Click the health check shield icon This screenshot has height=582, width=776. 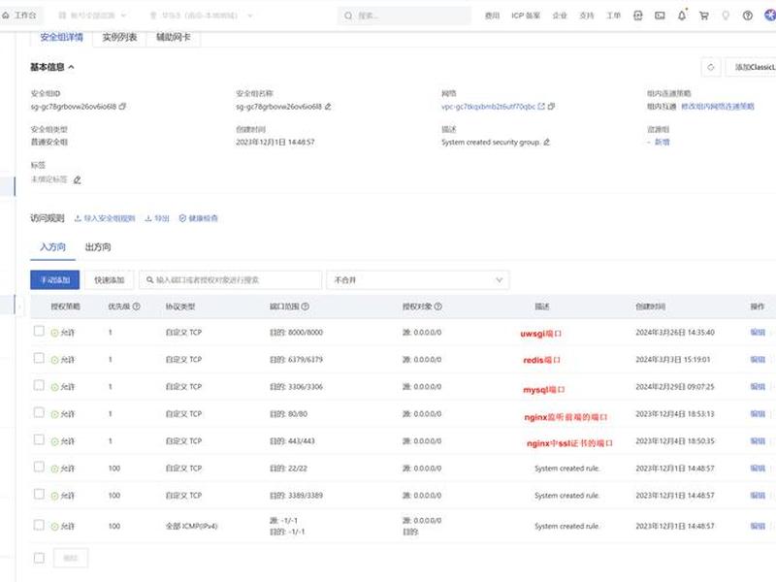[x=182, y=218]
